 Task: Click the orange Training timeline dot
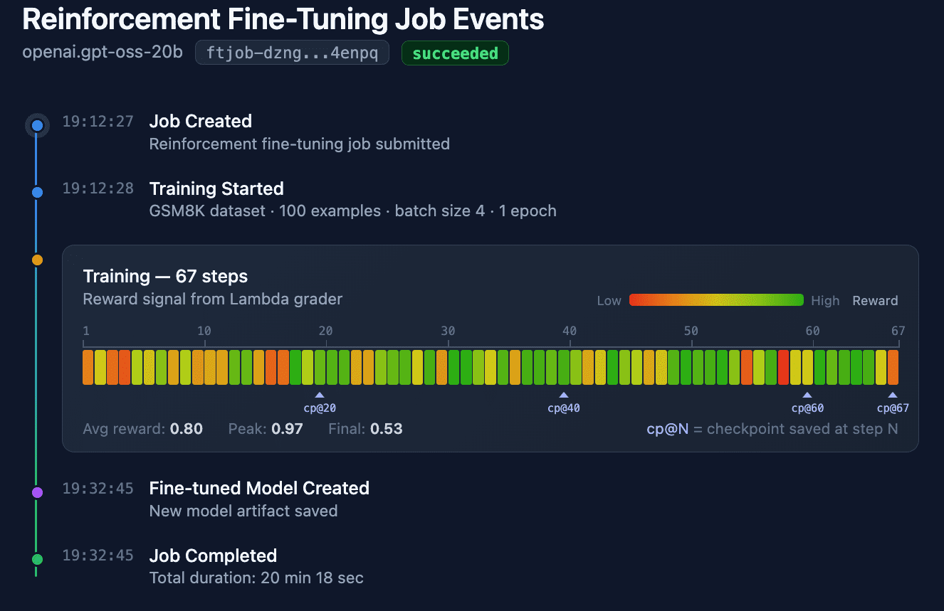pos(37,260)
